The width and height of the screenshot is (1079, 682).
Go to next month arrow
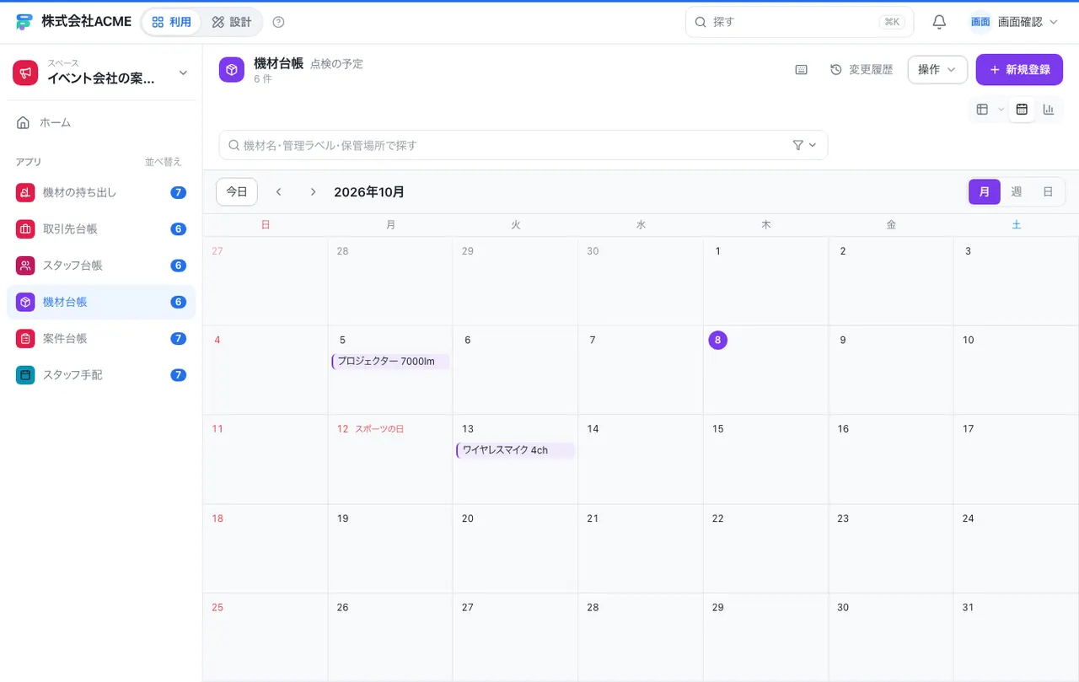pyautogui.click(x=313, y=192)
